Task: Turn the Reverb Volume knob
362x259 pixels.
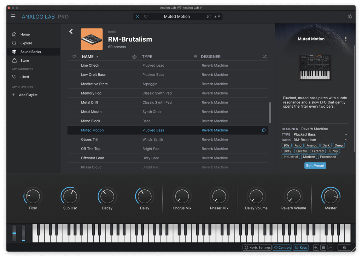Action: [x=293, y=196]
